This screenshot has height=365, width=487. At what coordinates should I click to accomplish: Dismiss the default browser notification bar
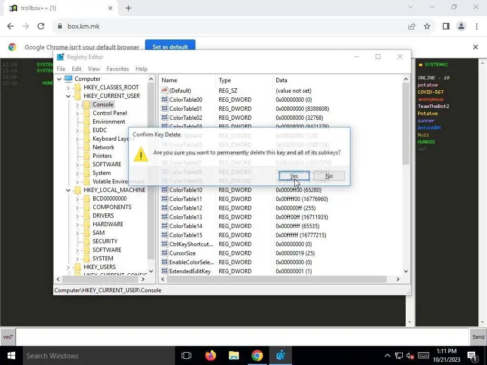coord(475,47)
